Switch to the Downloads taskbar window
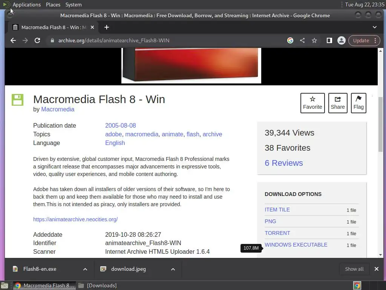Viewport: 386px width, 290px height. 98,285
